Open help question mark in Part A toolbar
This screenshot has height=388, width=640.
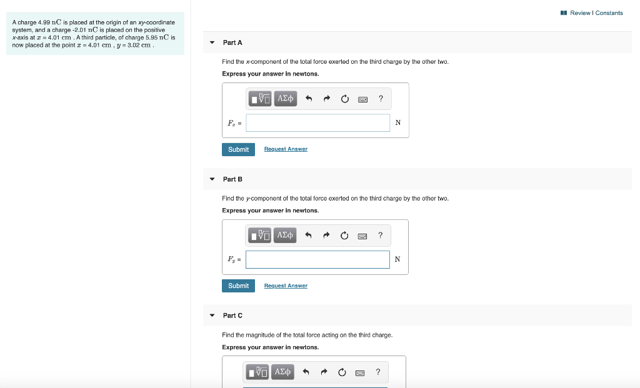381,99
